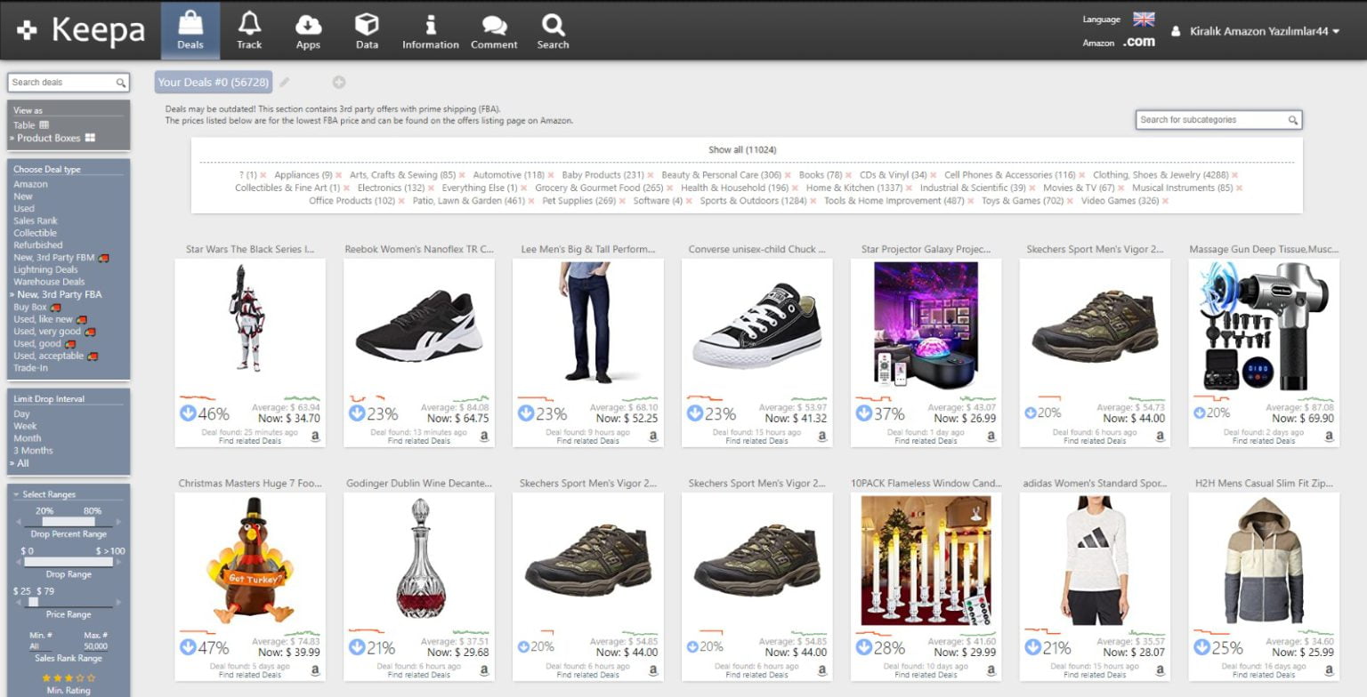The height and width of the screenshot is (697, 1367).
Task: Open the Information section
Action: 431,31
